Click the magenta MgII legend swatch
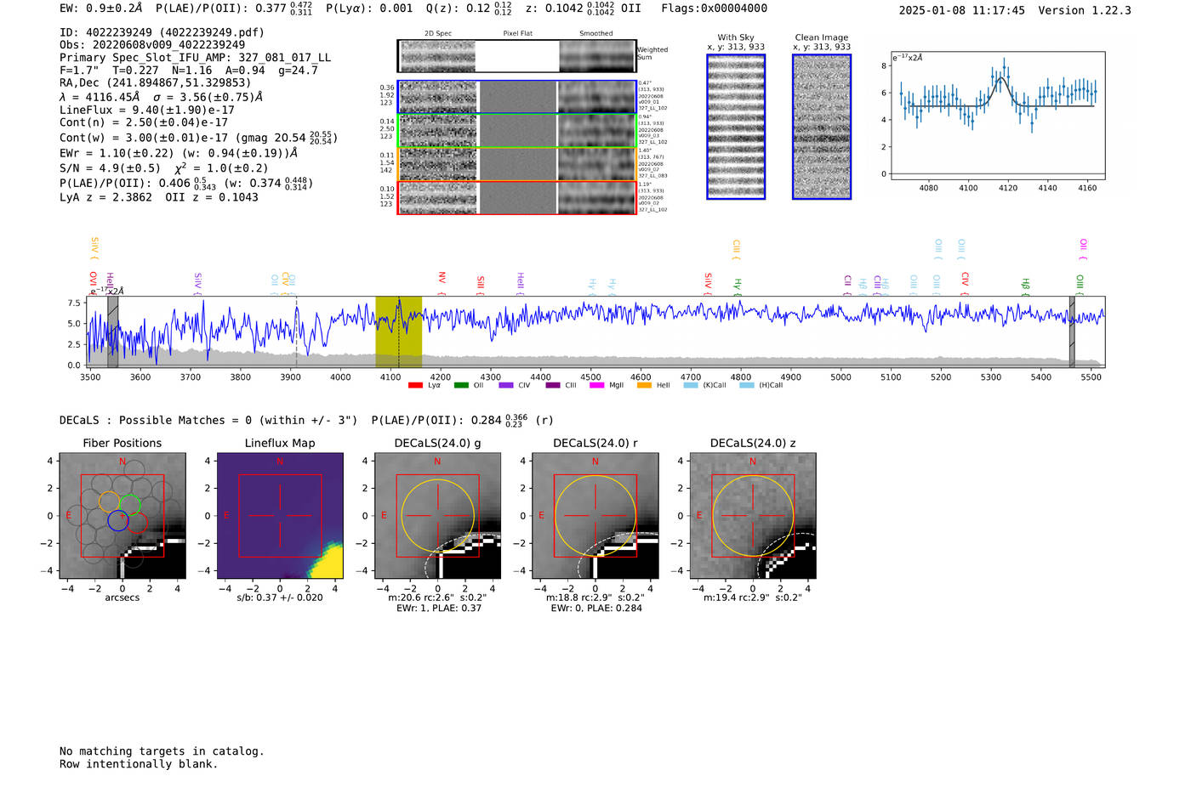The image size is (1191, 810). pos(596,386)
